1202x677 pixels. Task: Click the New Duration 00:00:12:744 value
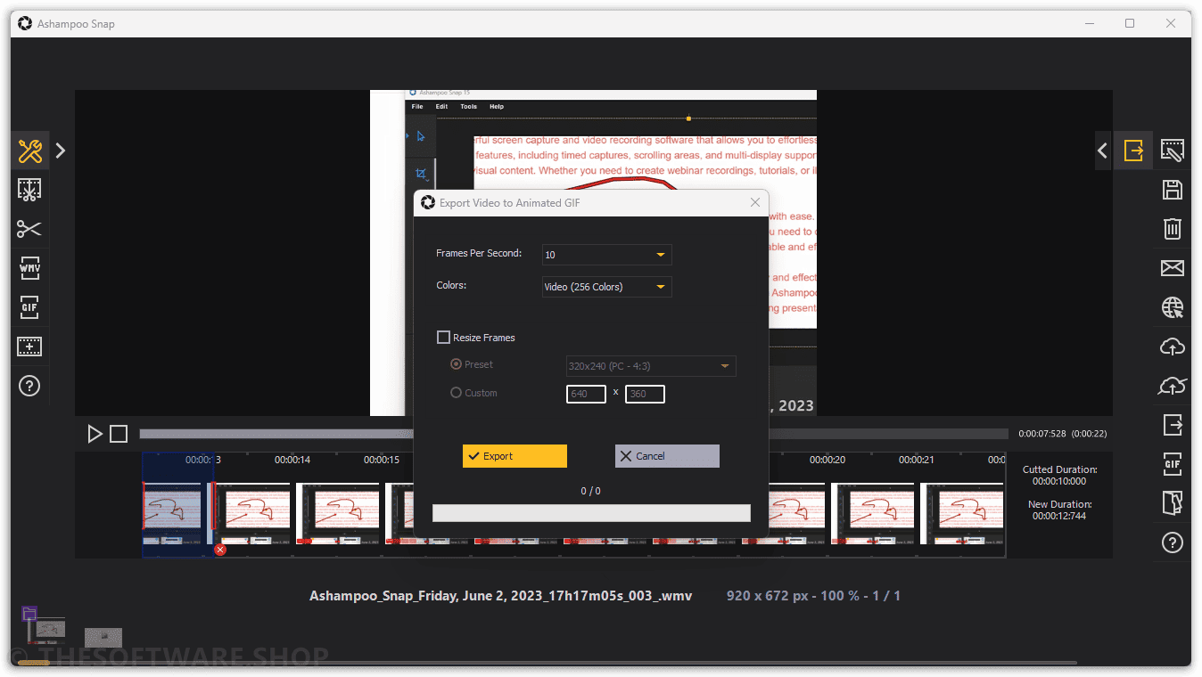coord(1059,516)
